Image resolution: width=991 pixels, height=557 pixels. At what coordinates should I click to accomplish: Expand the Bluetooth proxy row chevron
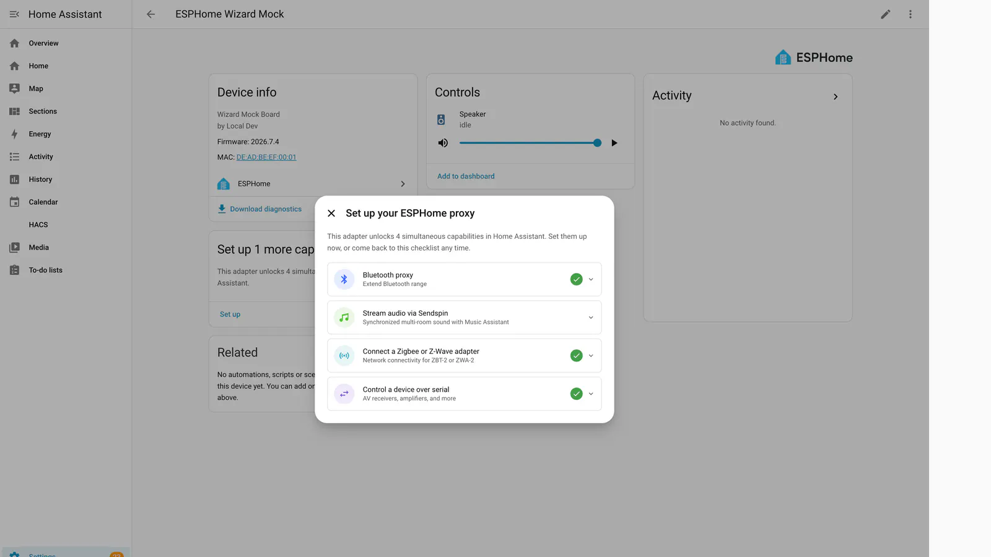click(591, 279)
